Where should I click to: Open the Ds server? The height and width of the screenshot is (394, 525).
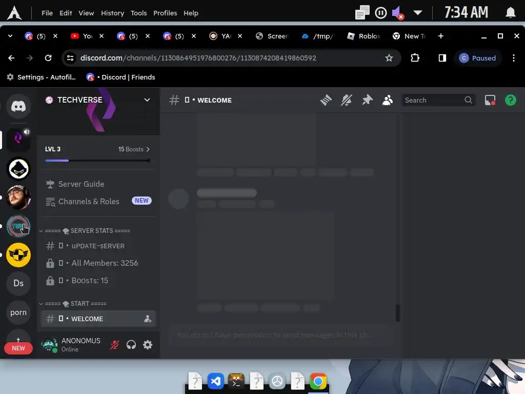[18, 283]
